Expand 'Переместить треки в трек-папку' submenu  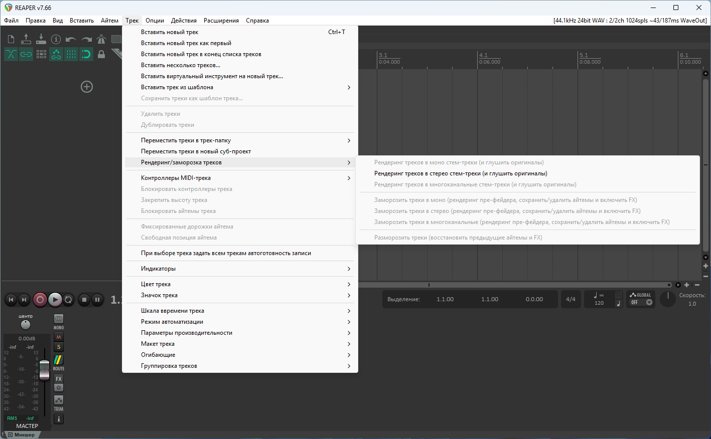click(240, 140)
